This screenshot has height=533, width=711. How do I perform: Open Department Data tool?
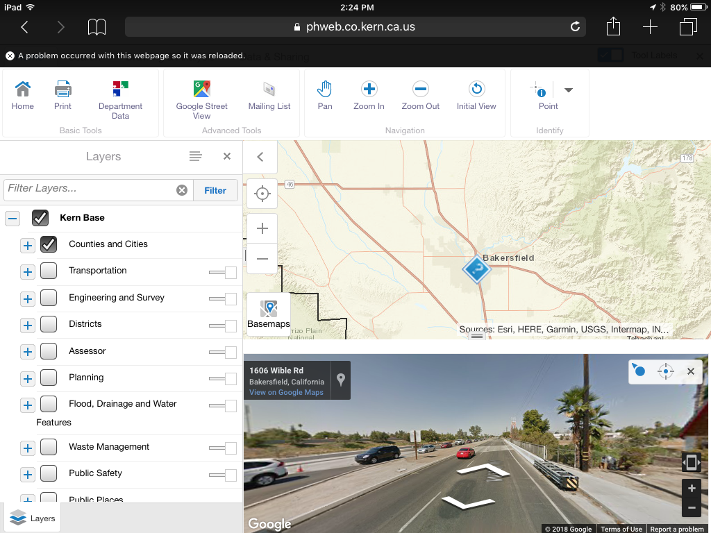120,100
